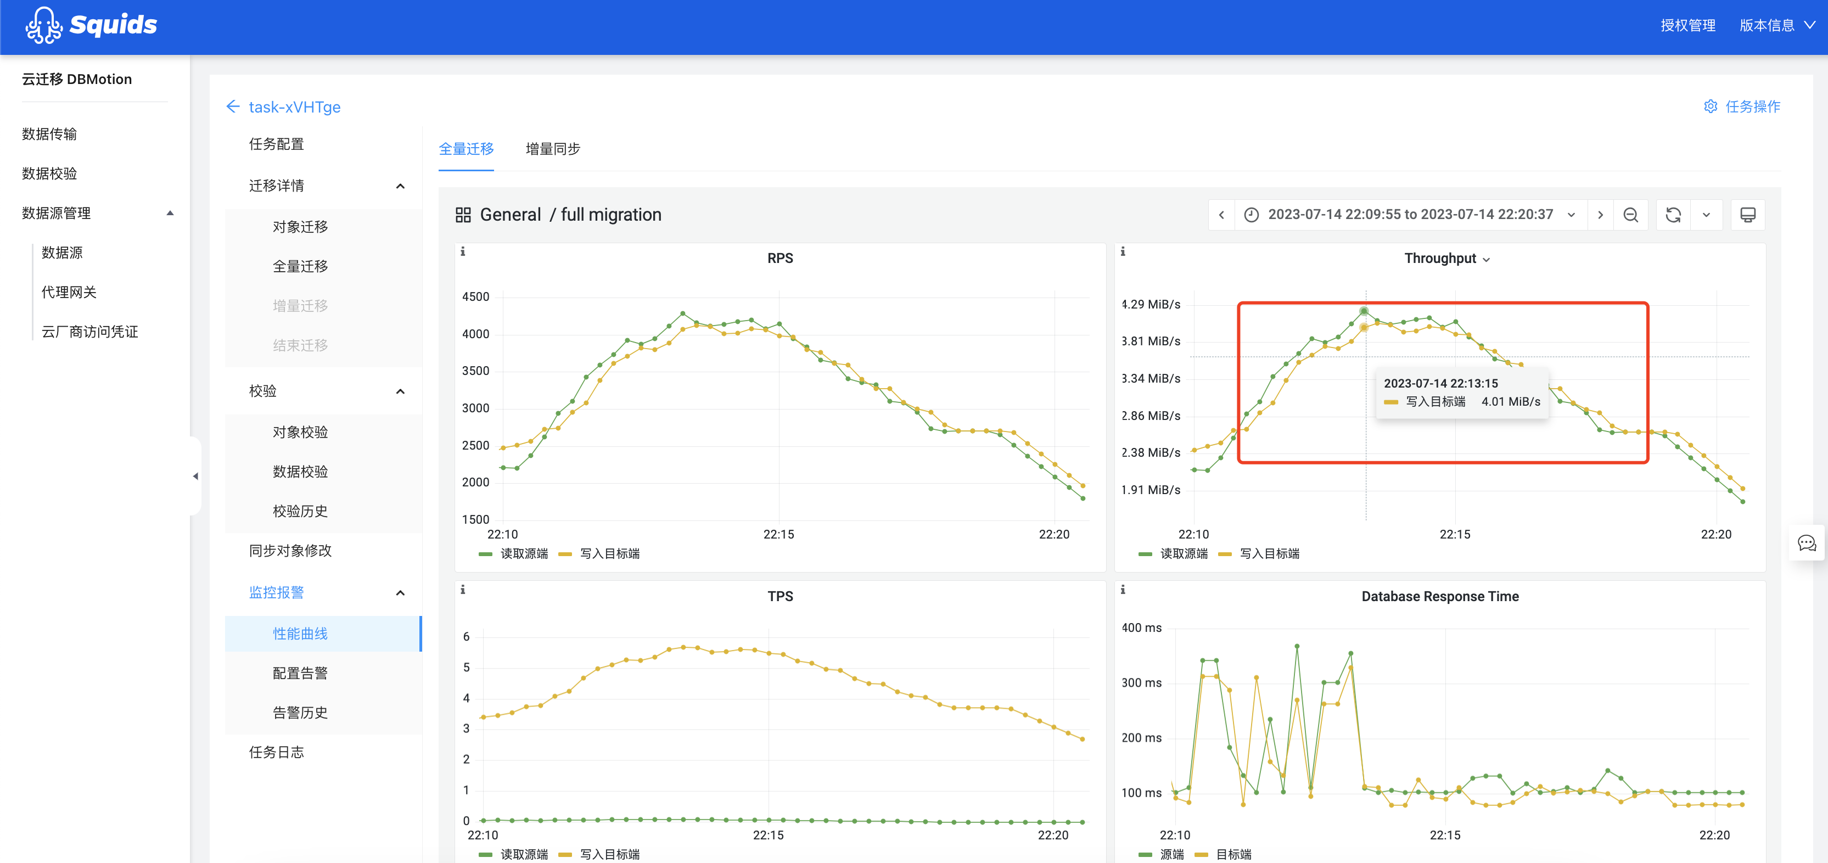Go back using arrow beside task-xVHTge

[x=233, y=107]
